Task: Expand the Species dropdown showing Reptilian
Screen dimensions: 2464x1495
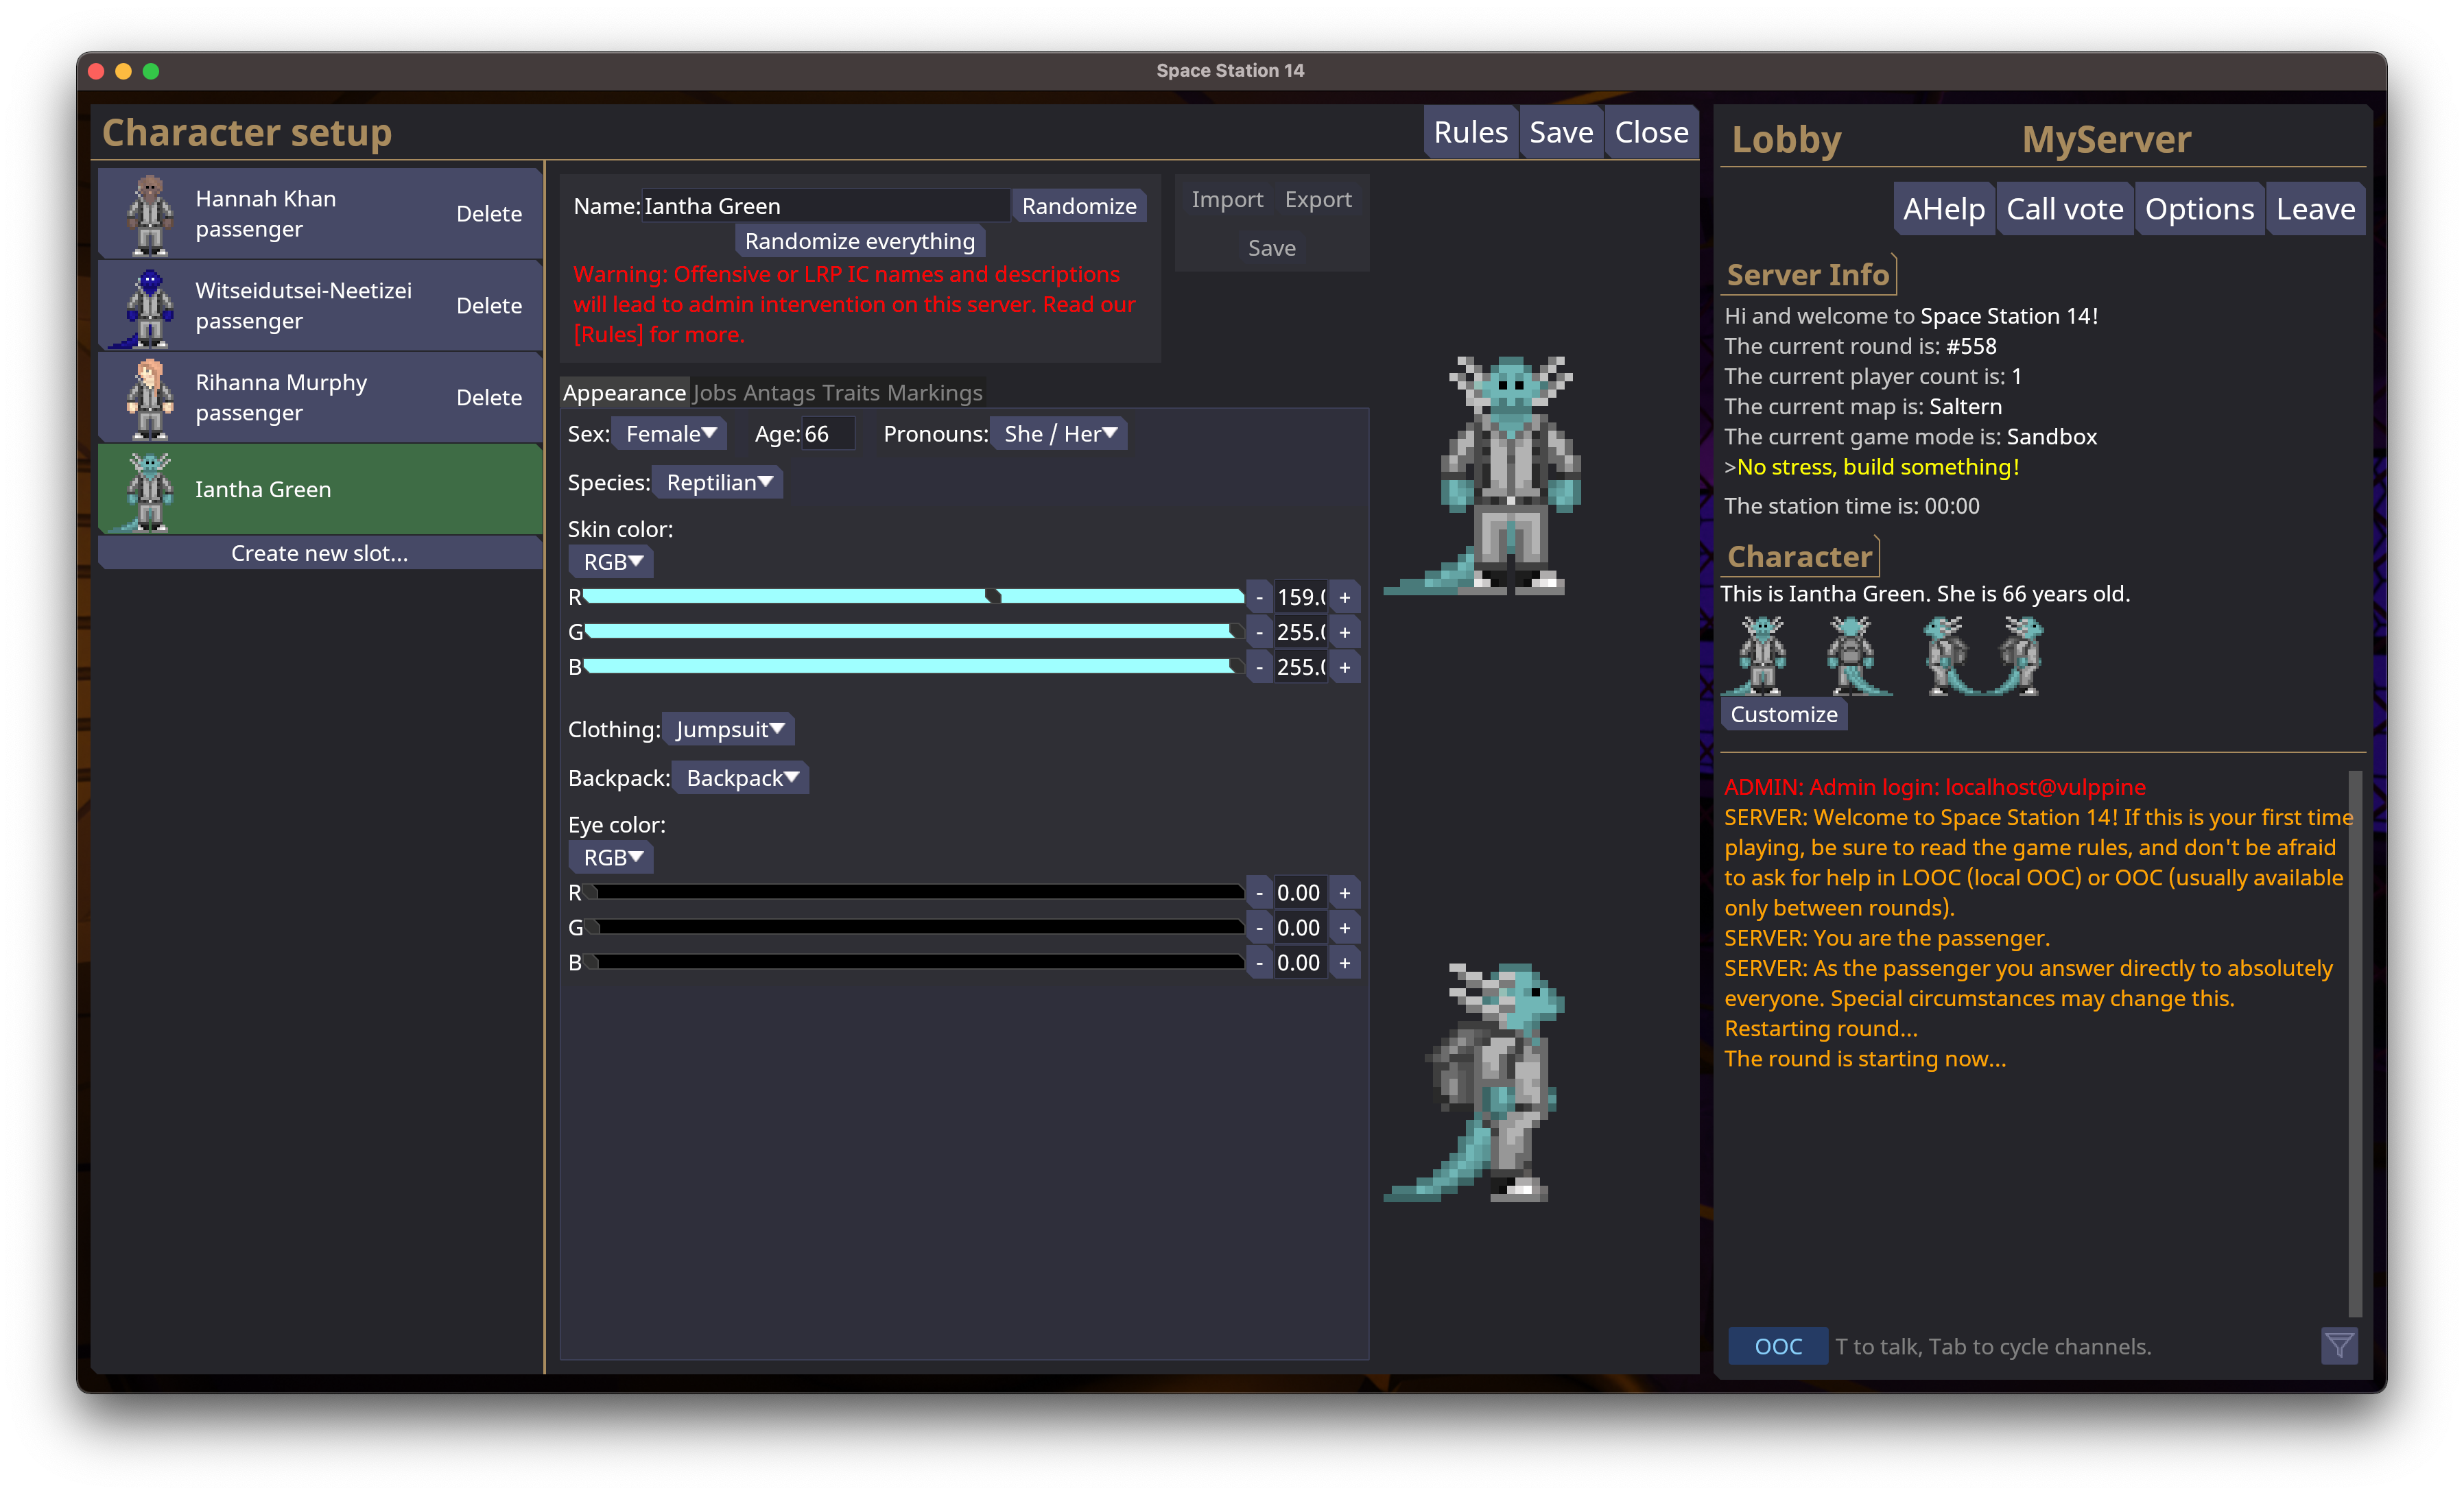Action: point(718,483)
